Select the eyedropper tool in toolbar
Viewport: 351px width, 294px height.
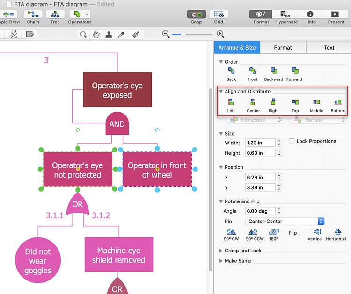122,34
